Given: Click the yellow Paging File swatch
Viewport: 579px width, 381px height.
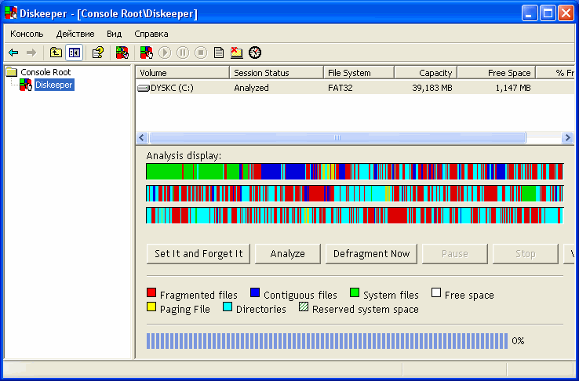Looking at the screenshot, I should click(151, 307).
